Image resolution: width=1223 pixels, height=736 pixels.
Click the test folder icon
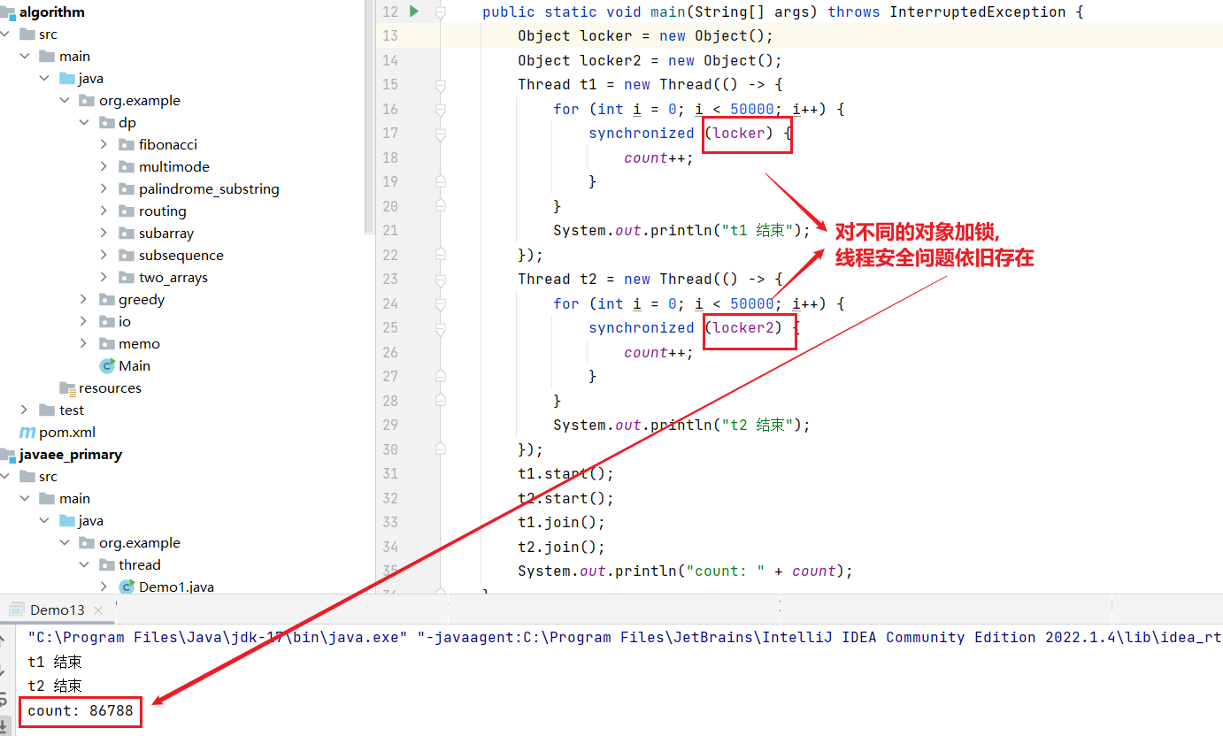click(48, 410)
